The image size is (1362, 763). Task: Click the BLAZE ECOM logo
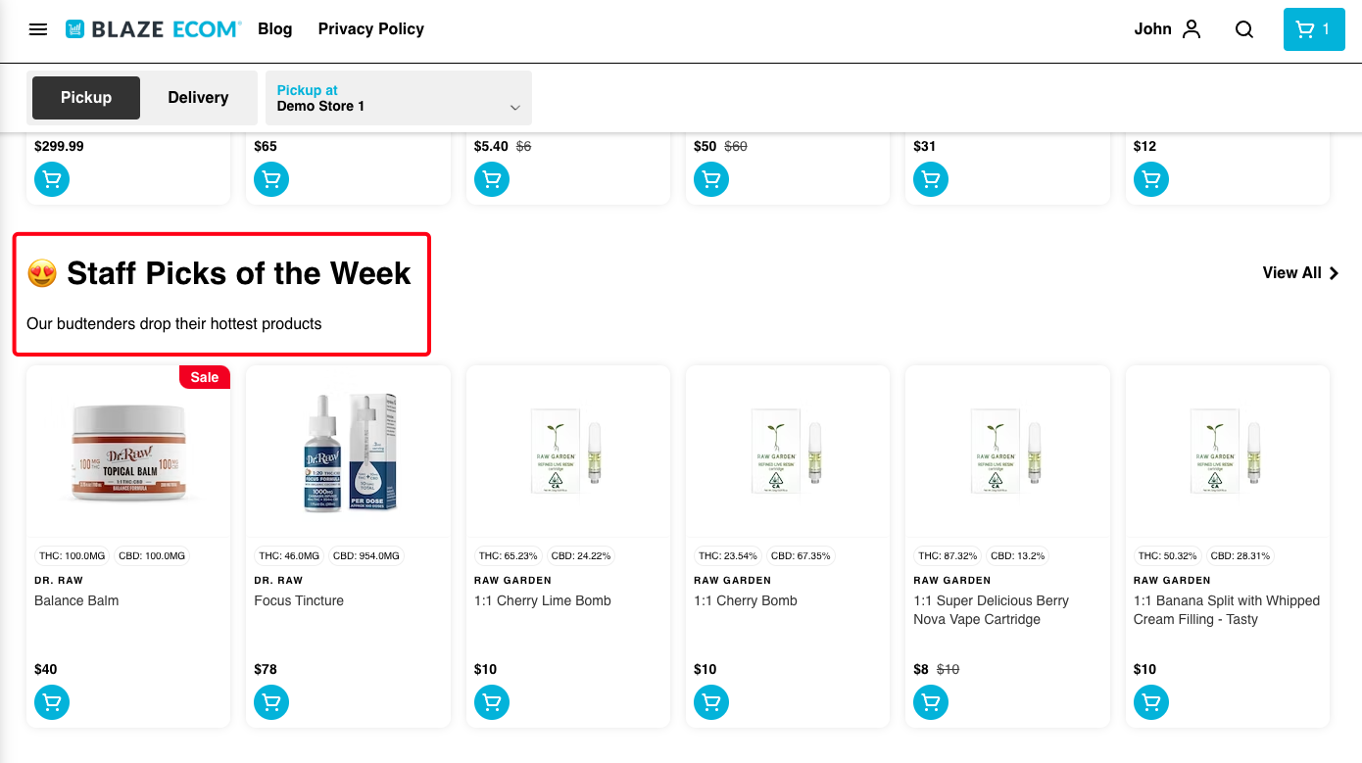(153, 29)
